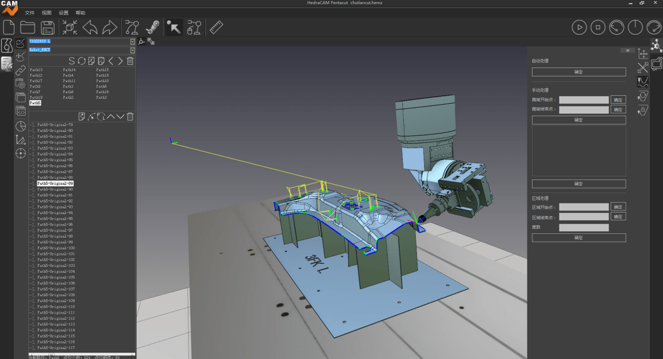The image size is (663, 359).
Task: Open the code window icon
Action: (20, 111)
